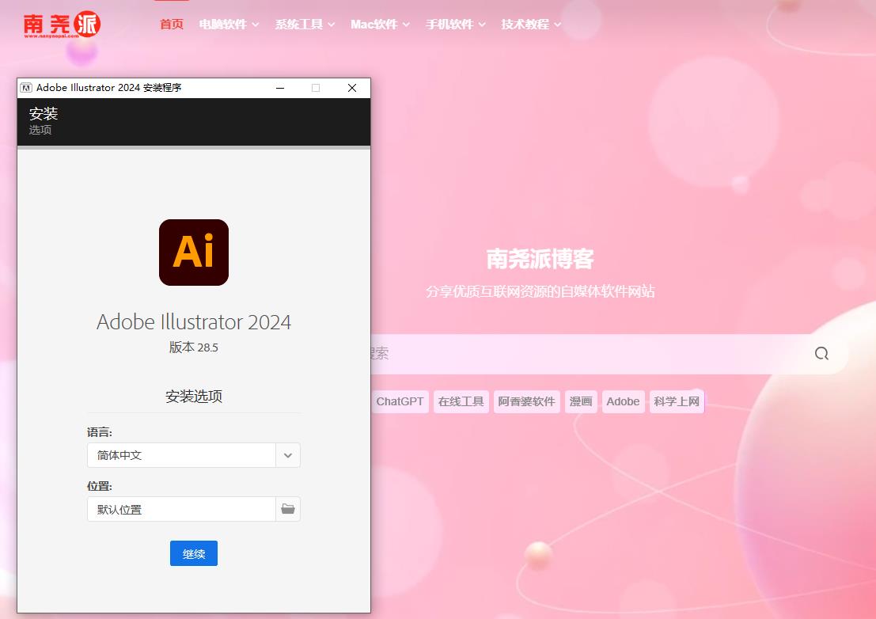Click the 语言: label in the installer
This screenshot has height=619, width=876.
(x=100, y=432)
